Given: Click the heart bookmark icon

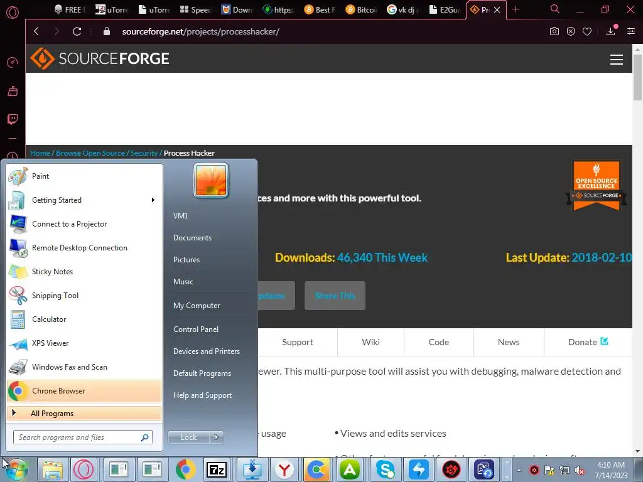Looking at the screenshot, I should click(x=587, y=31).
